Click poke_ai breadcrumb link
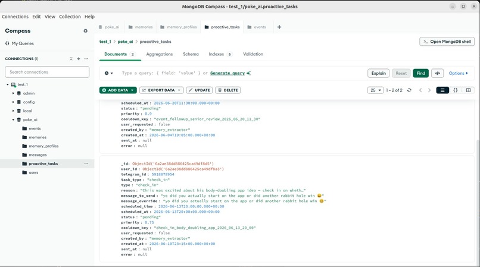This screenshot has width=480, height=267. [125, 42]
